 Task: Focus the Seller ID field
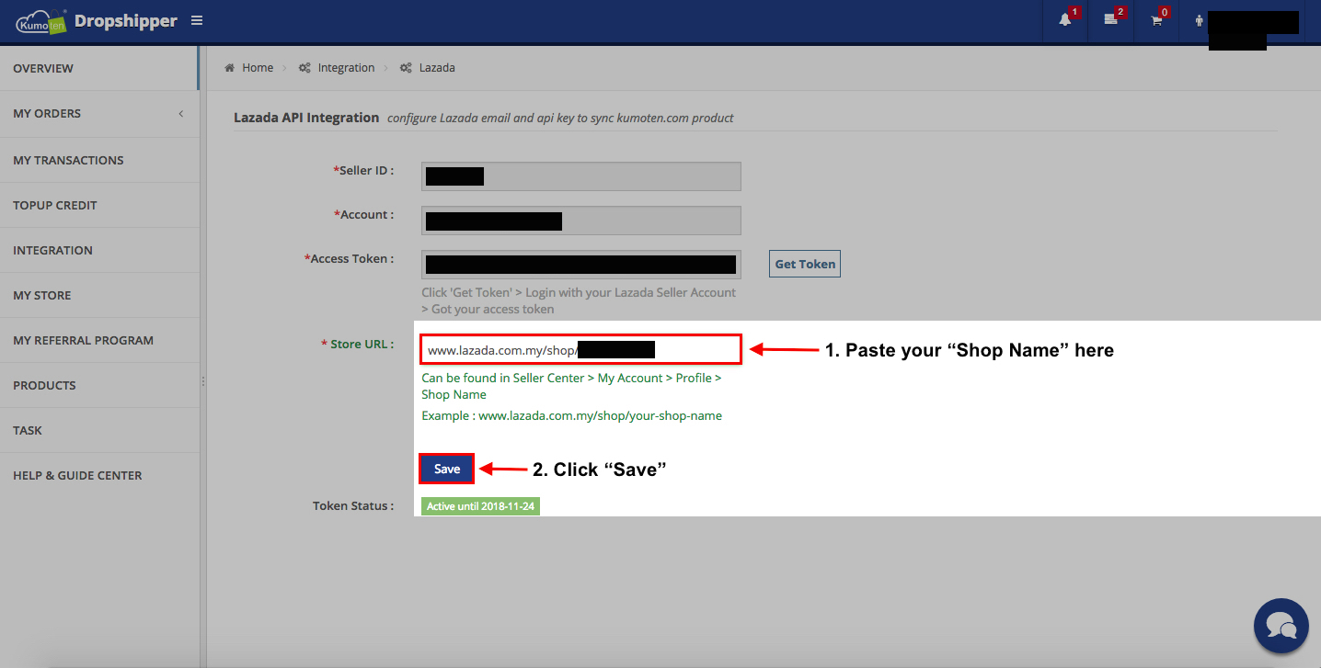[581, 176]
